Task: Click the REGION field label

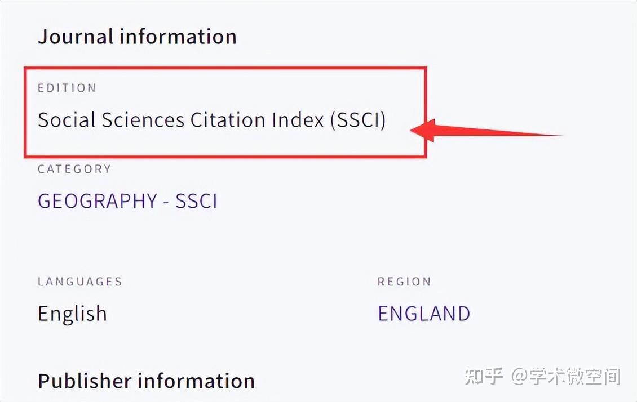Action: click(404, 282)
